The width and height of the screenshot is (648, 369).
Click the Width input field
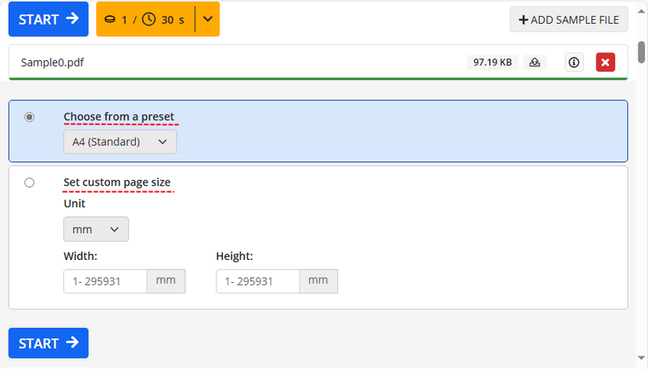click(x=105, y=281)
